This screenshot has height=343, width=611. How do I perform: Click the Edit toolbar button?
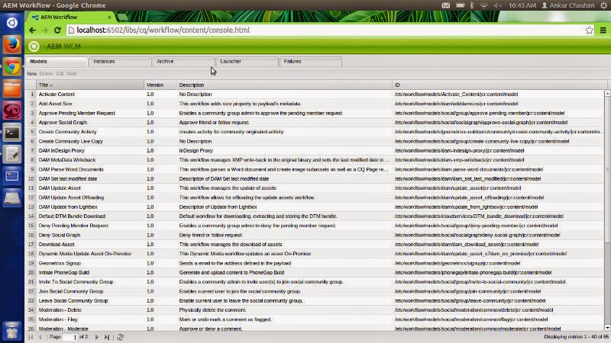[60, 73]
